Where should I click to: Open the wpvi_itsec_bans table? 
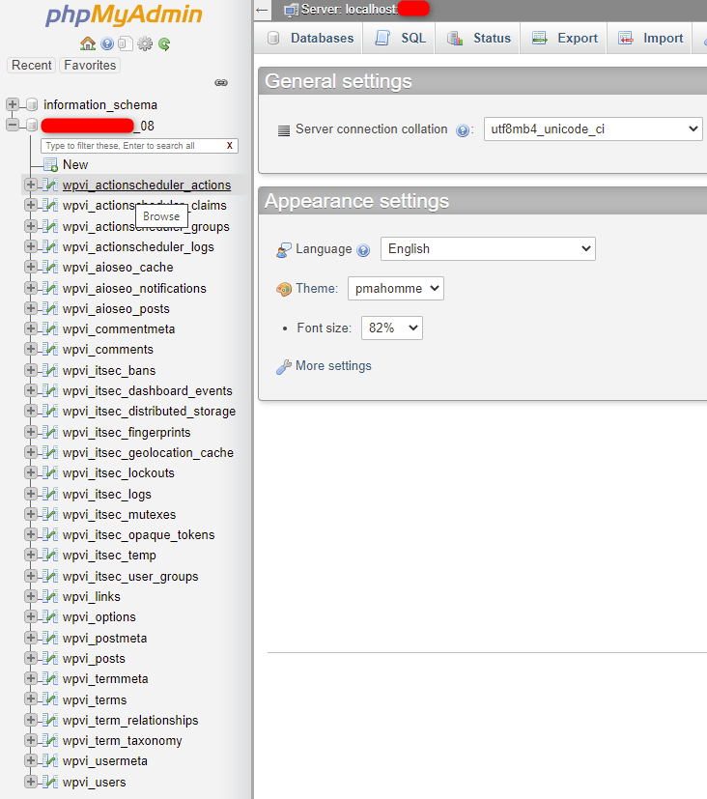pyautogui.click(x=109, y=370)
